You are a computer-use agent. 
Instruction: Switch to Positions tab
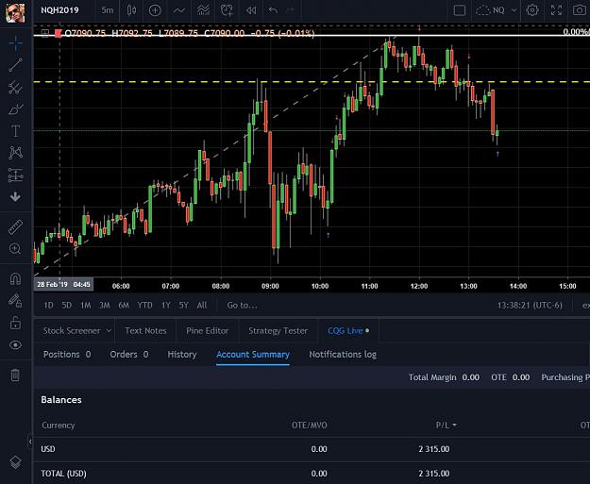pyautogui.click(x=67, y=354)
